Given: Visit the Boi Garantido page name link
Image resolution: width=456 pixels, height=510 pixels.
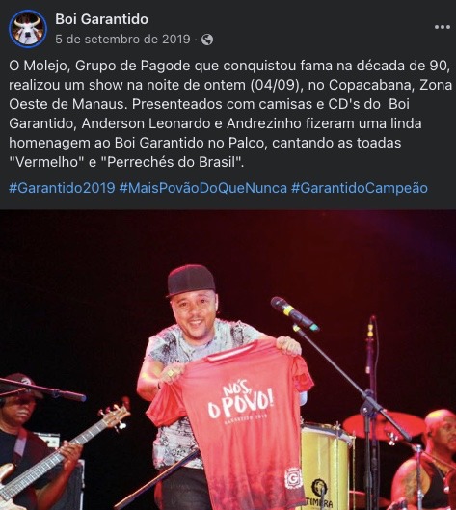Looking at the screenshot, I should point(101,19).
